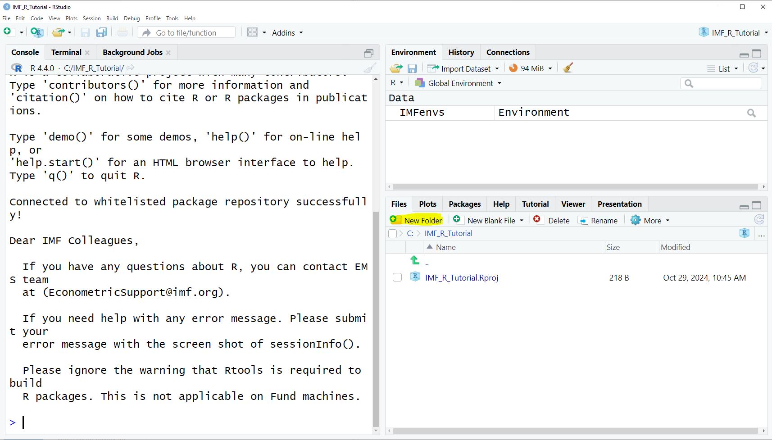Image resolution: width=772 pixels, height=440 pixels.
Task: Open the File menu
Action: (x=6, y=18)
